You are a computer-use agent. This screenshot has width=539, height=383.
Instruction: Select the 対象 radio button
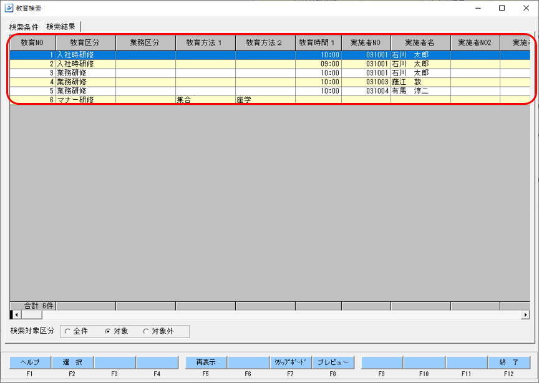(x=107, y=331)
